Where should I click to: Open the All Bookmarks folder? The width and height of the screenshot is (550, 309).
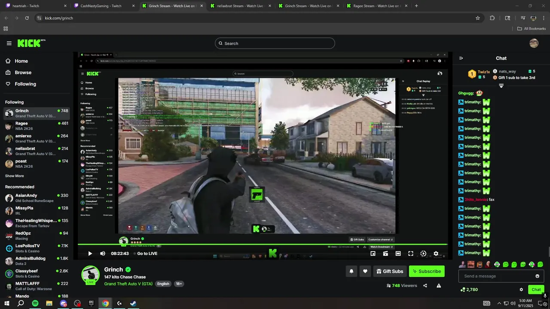pyautogui.click(x=532, y=29)
